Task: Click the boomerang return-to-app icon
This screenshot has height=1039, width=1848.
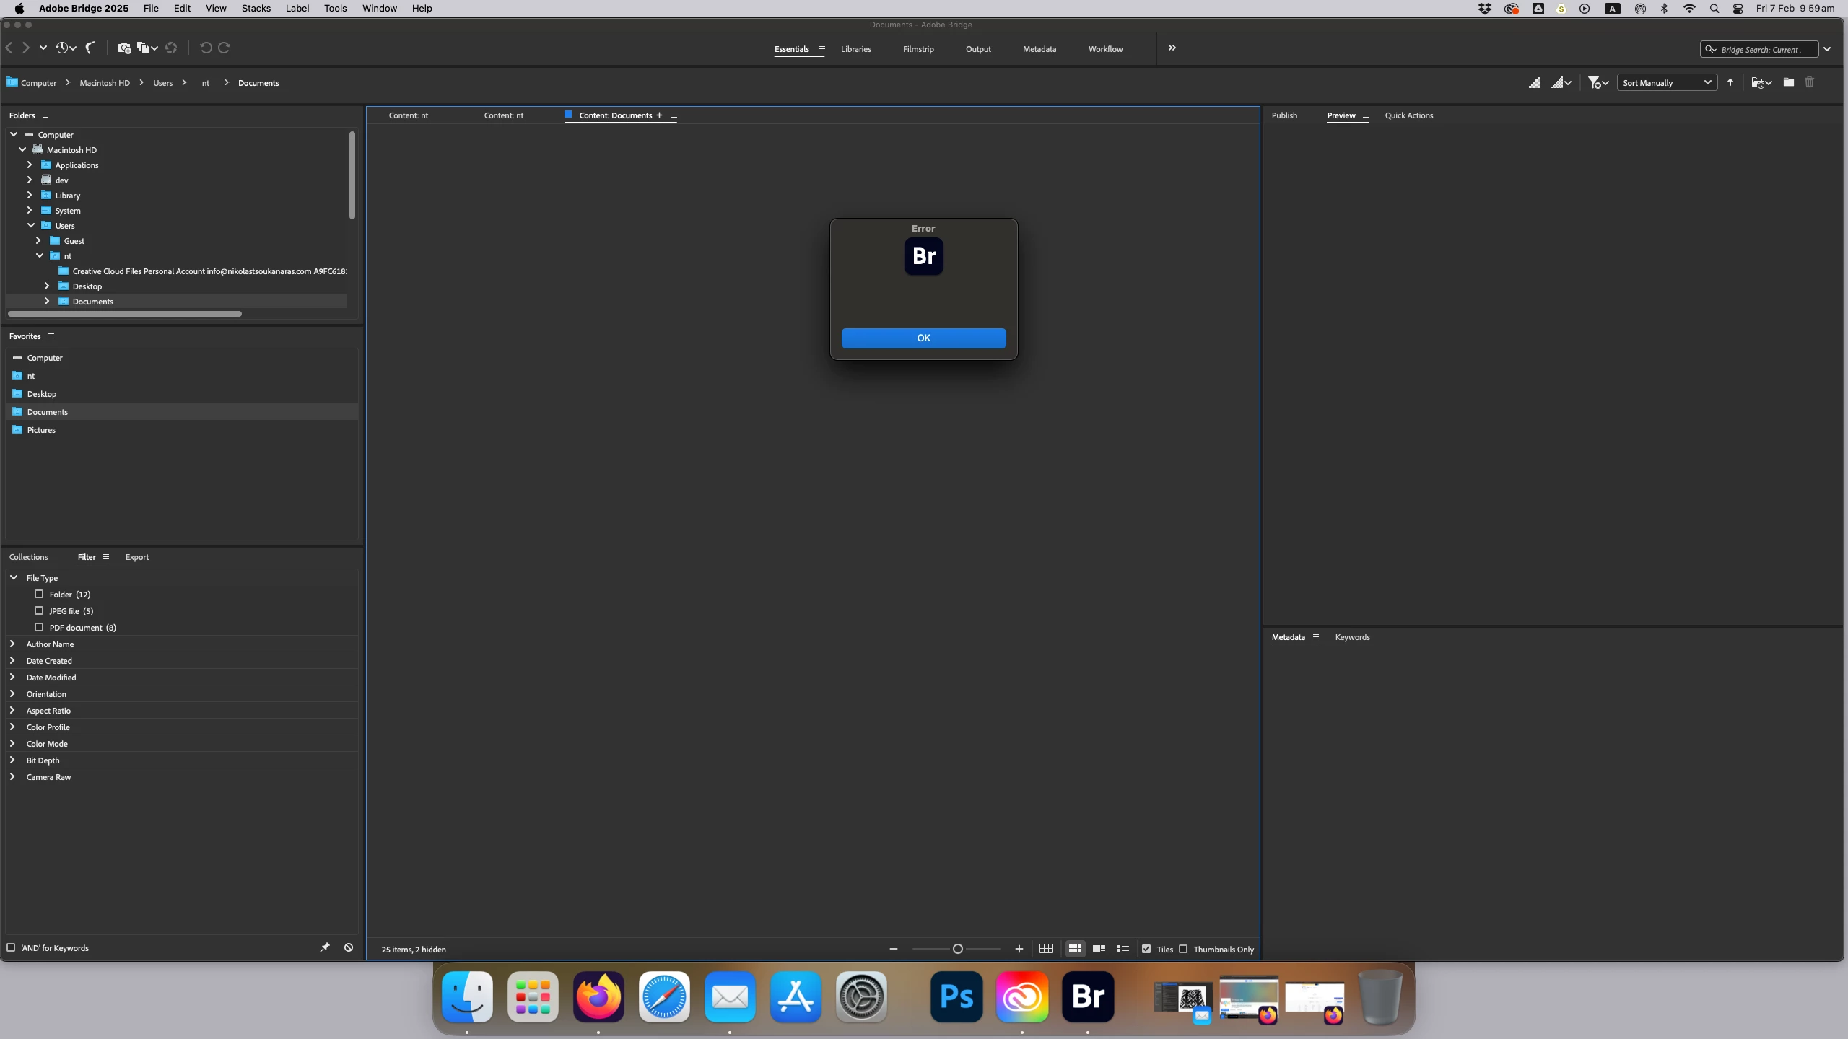Action: pyautogui.click(x=90, y=48)
